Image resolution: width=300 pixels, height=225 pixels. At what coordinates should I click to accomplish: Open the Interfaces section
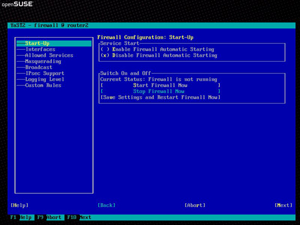(x=40, y=50)
